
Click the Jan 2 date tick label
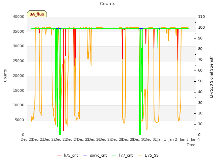172,139
